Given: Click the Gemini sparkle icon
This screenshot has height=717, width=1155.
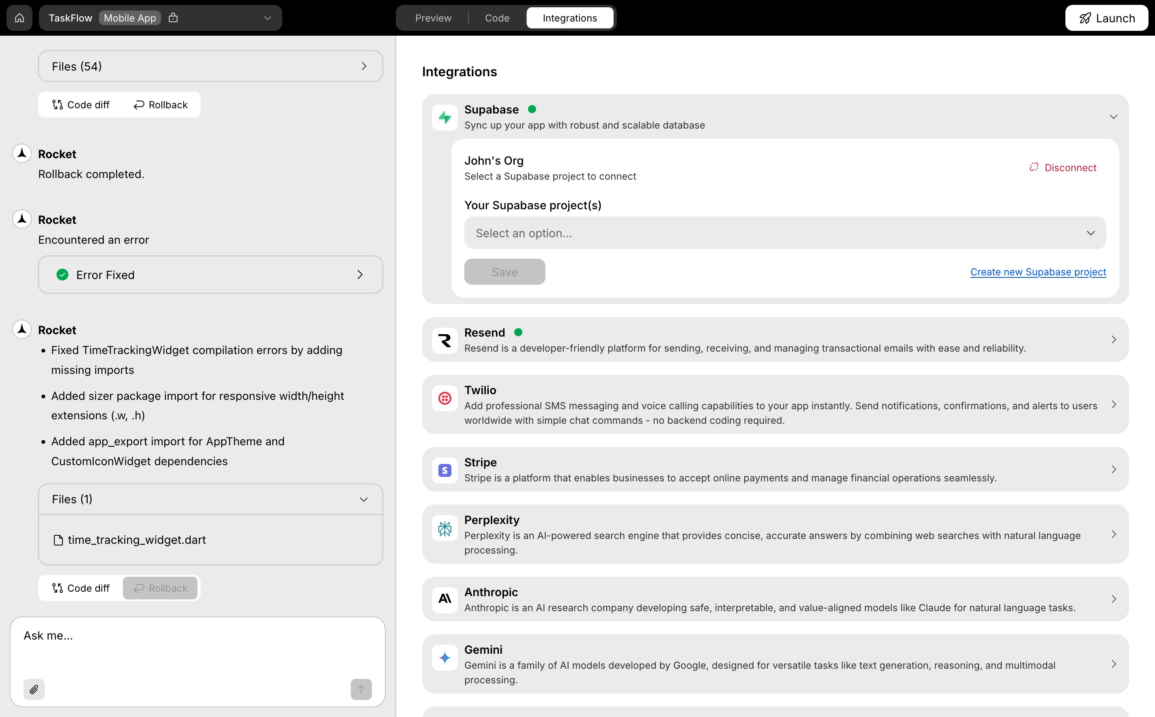Looking at the screenshot, I should coord(444,657).
